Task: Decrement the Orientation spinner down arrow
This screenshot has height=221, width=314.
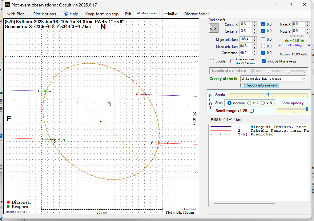Action: click(255, 54)
